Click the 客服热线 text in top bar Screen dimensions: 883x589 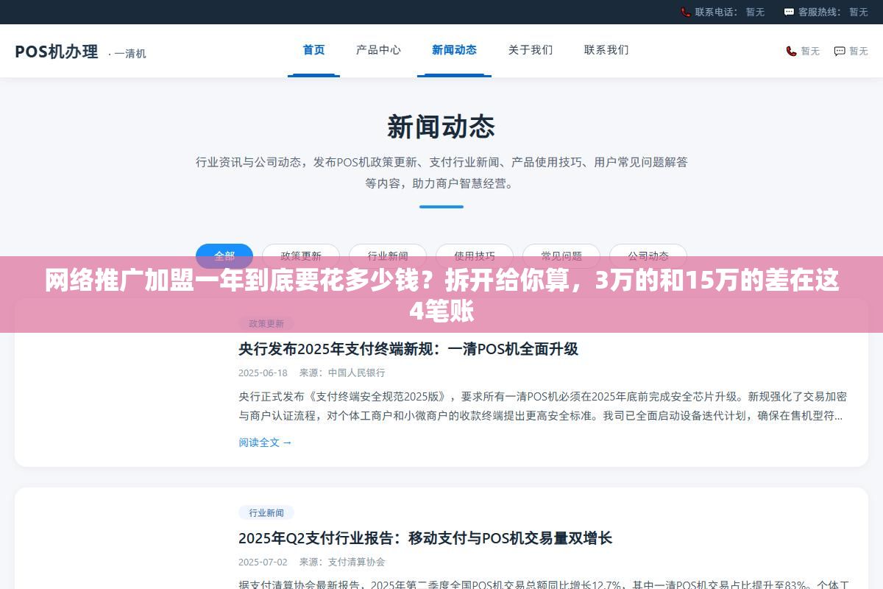click(x=820, y=12)
